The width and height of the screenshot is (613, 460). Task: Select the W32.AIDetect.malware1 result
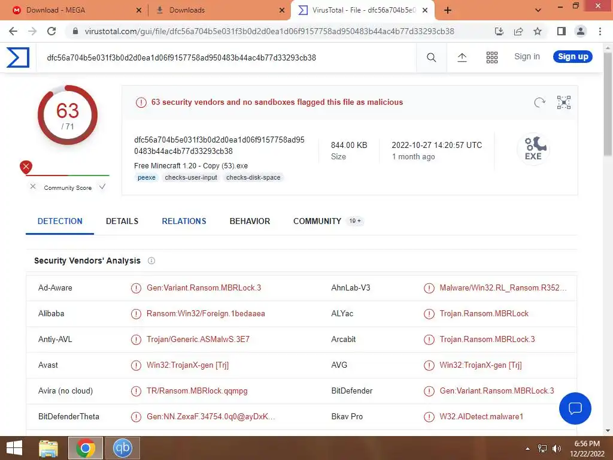481,417
